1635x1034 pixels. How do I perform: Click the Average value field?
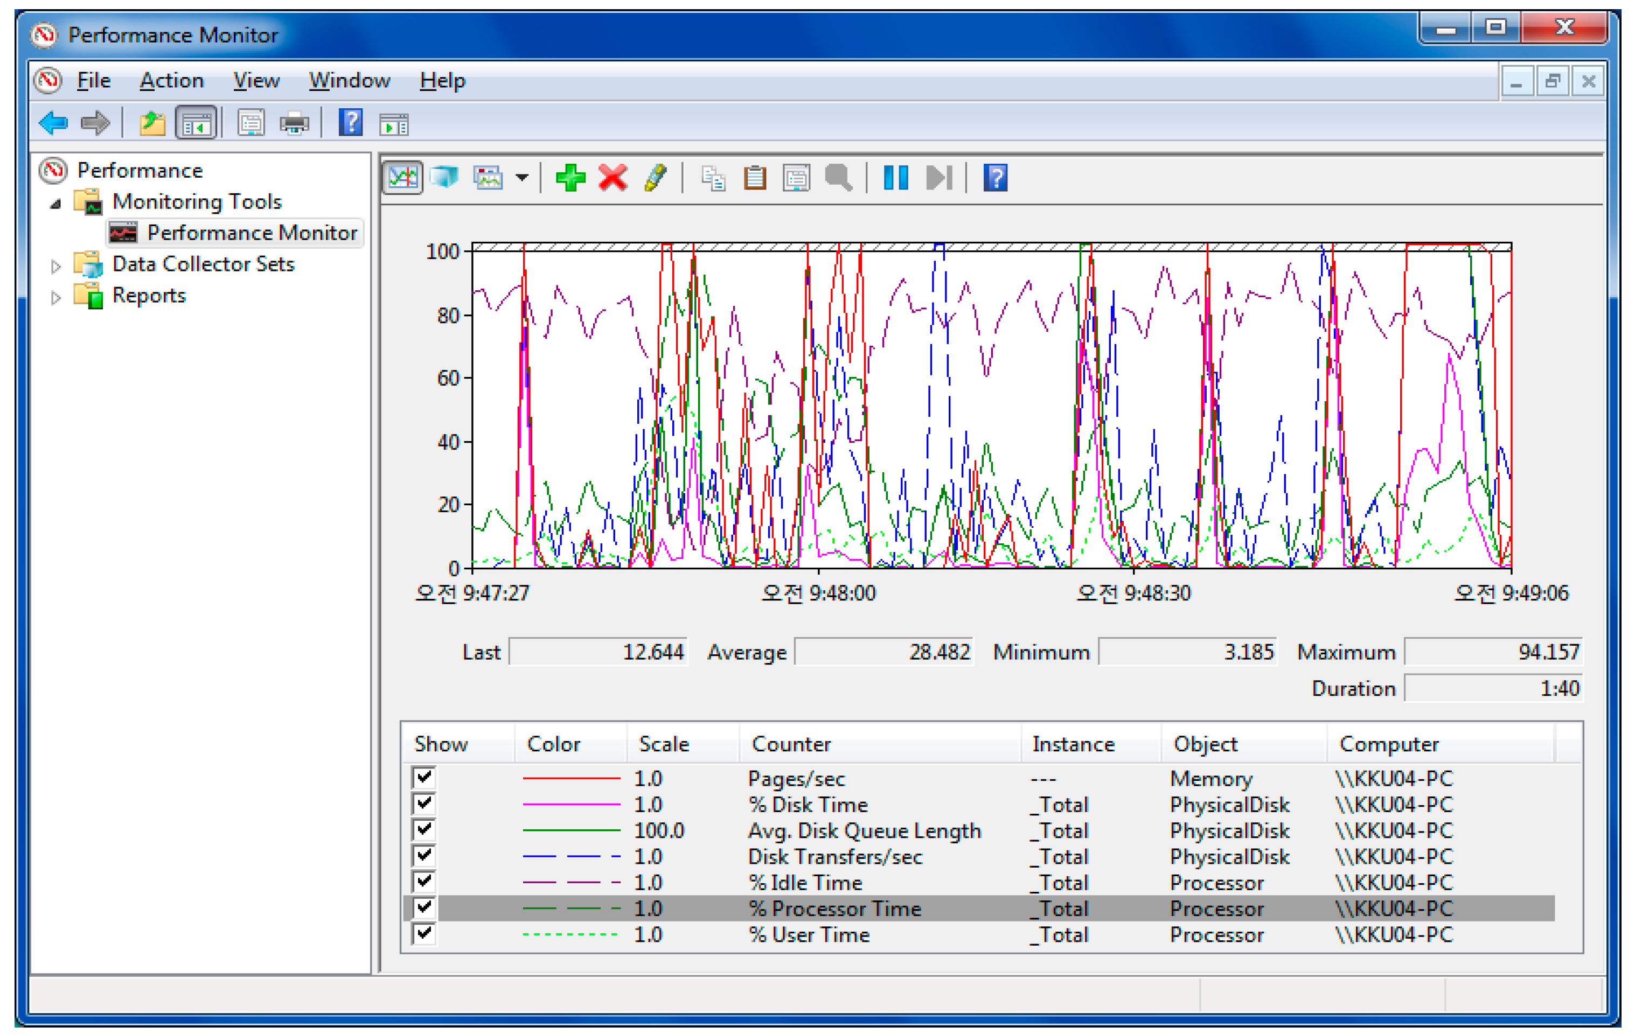coord(883,652)
